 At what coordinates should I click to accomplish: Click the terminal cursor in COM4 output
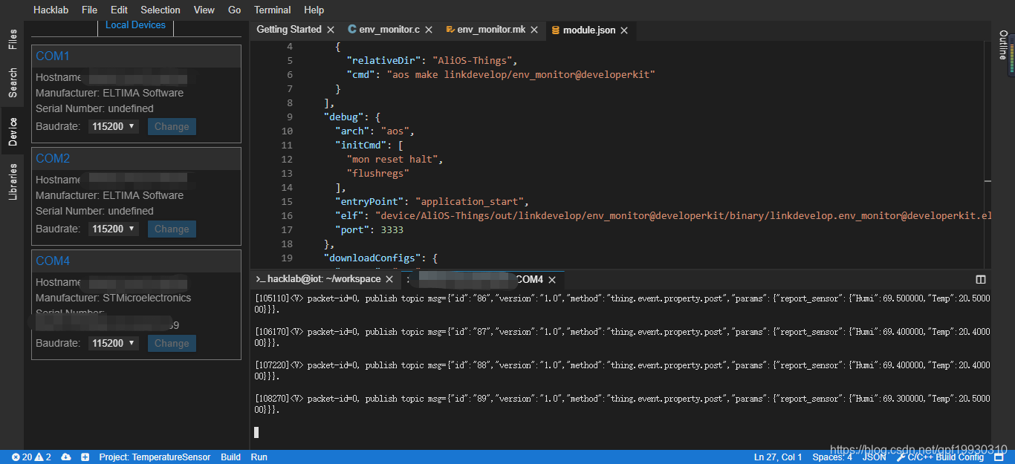(x=256, y=432)
